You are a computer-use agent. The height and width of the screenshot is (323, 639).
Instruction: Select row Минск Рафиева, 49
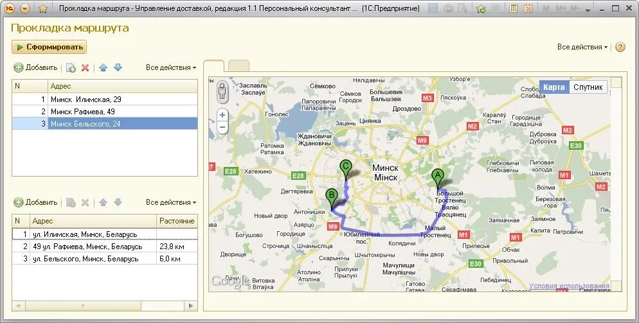(105, 112)
